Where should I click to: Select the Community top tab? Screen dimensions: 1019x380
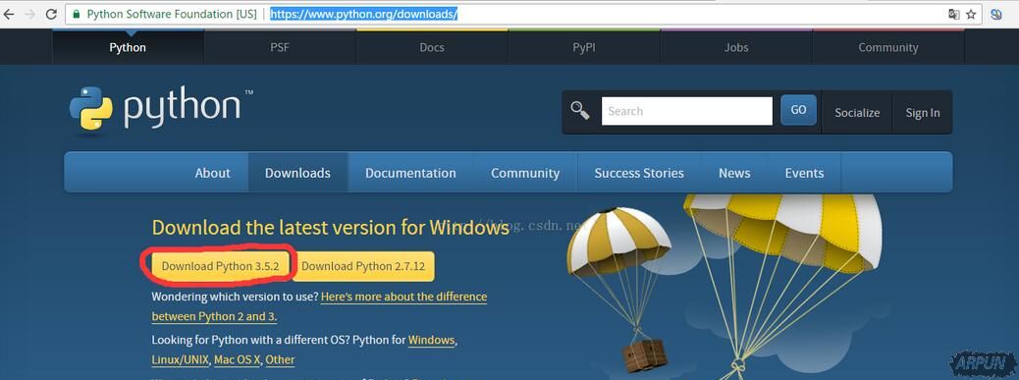(x=888, y=47)
